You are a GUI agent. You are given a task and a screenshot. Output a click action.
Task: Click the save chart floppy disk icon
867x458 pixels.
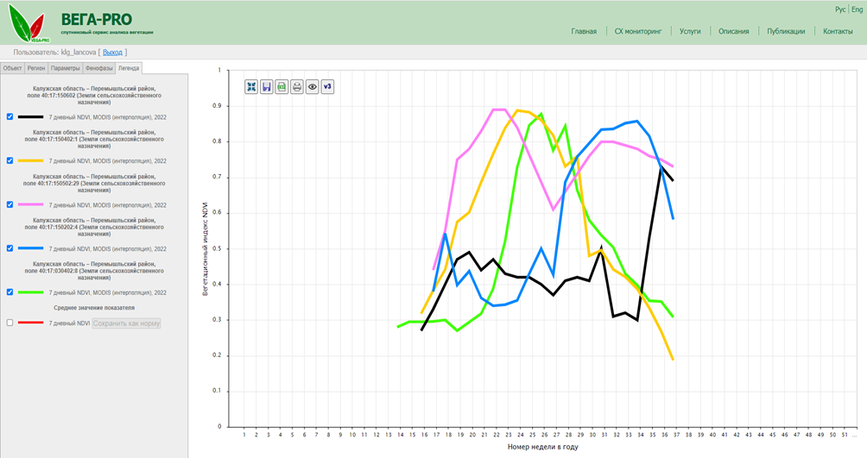(x=267, y=87)
